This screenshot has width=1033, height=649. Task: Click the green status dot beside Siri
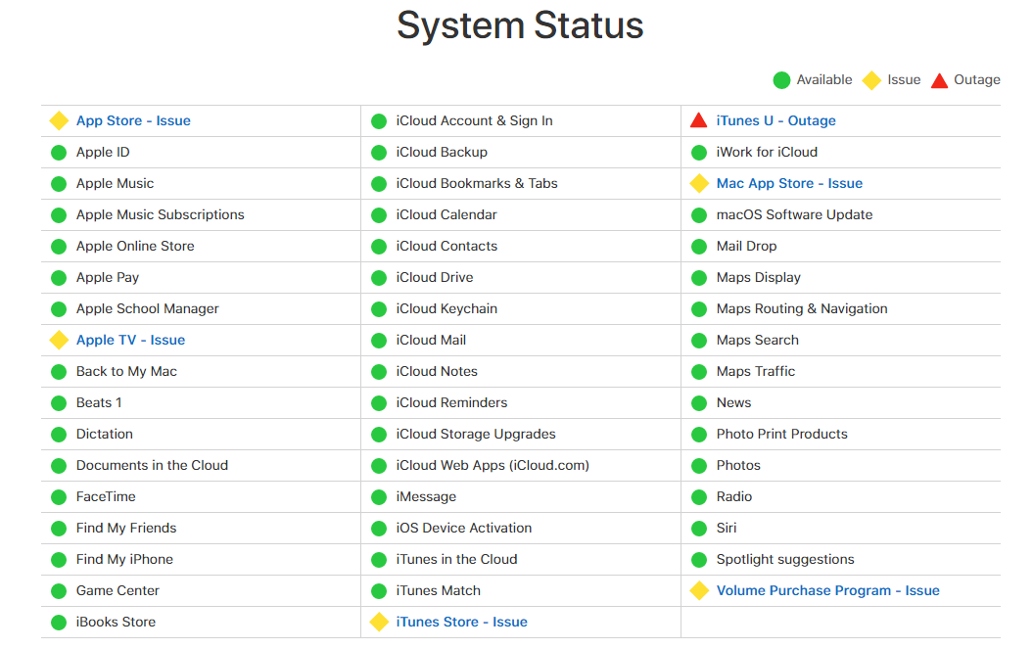pyautogui.click(x=699, y=529)
